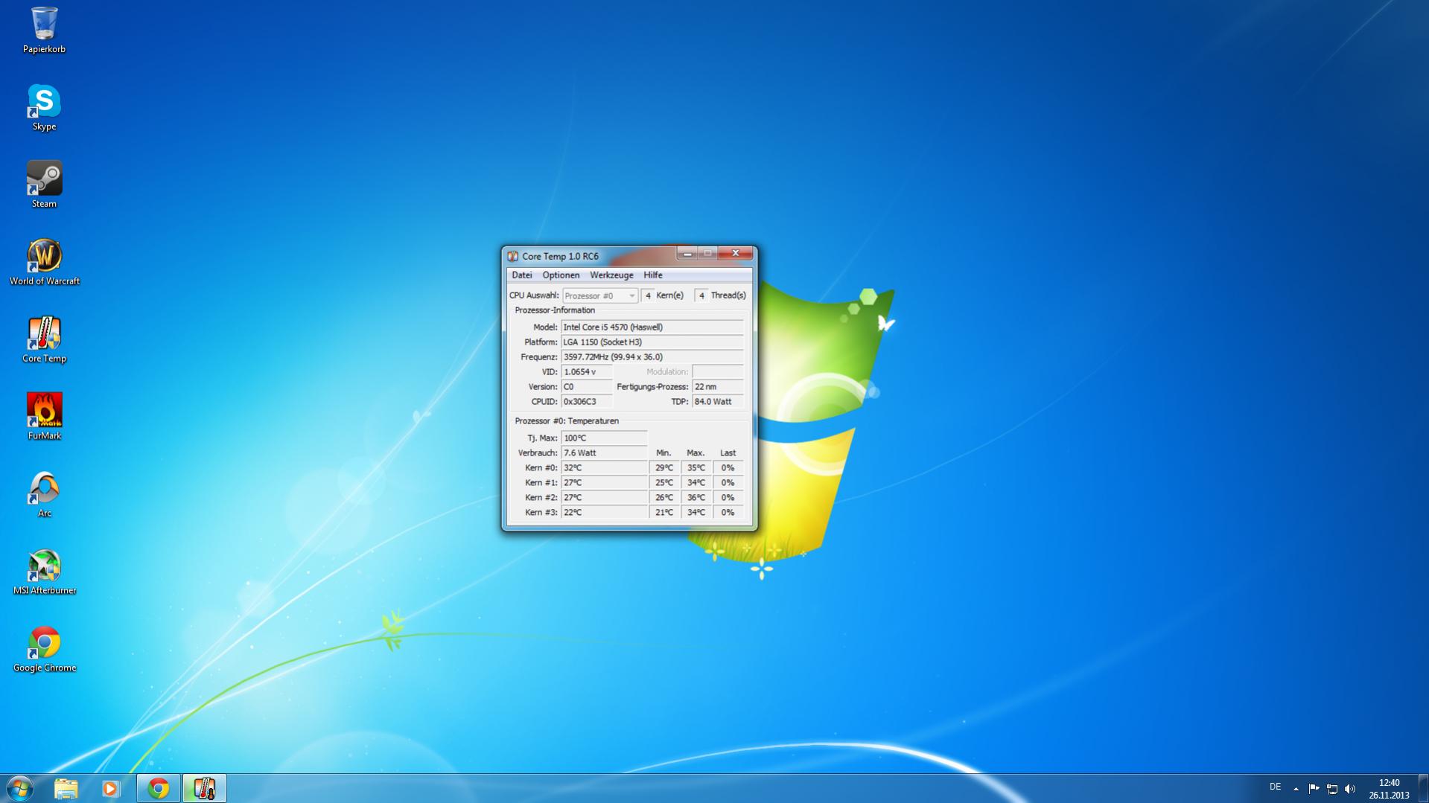Open the taskbar clock showing 12:40
Viewport: 1429px width, 803px height.
[1389, 788]
